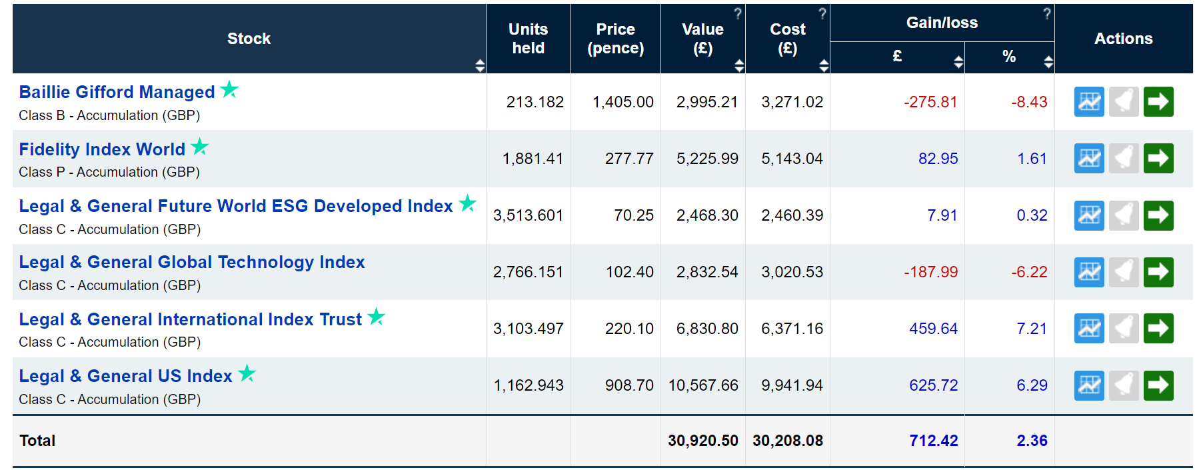The height and width of the screenshot is (470, 1201).
Task: Open the chart icon for Legal & General US Index
Action: (1089, 385)
